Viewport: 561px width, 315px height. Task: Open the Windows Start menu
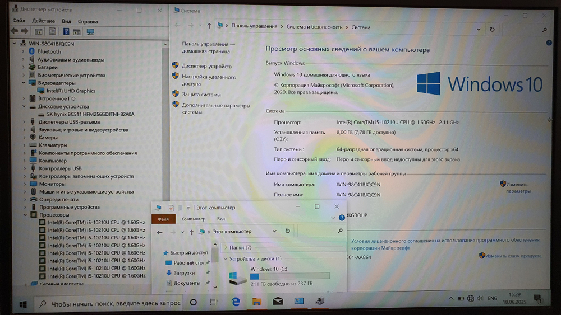[x=23, y=304]
